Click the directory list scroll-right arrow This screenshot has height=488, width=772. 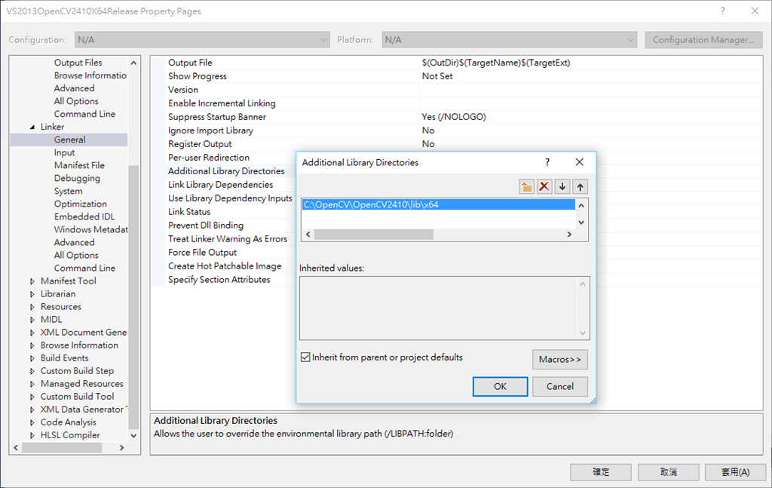tap(569, 235)
